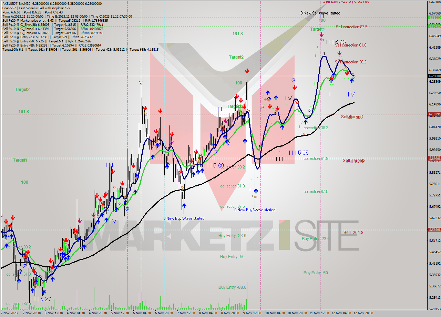Click the '10 Nov 20:30' time axis label
This screenshot has width=441, height=317.
tap(298, 313)
